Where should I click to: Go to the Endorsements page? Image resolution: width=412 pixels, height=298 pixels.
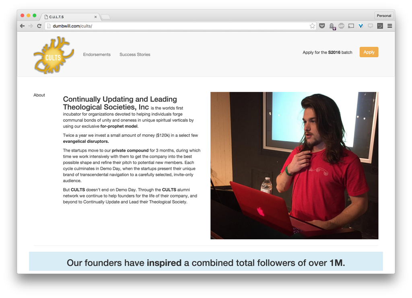click(x=97, y=55)
